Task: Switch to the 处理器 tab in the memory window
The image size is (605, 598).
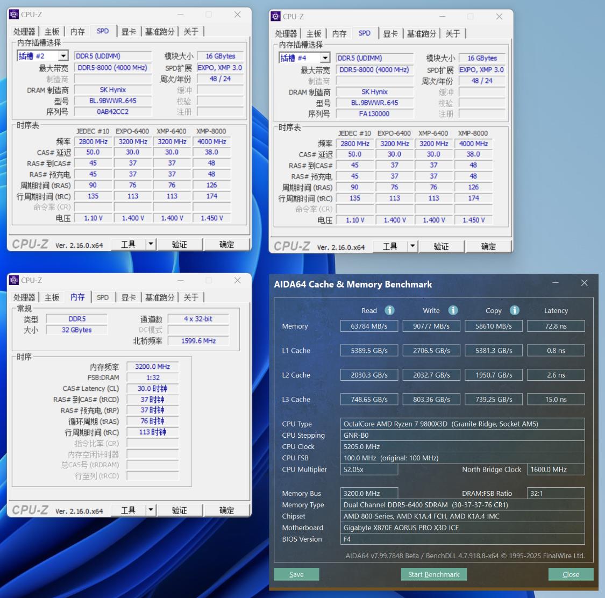Action: click(x=24, y=297)
